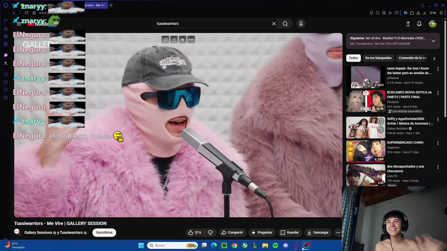
Task: Open History clock icon in the sidebar
Action: [x=6, y=82]
